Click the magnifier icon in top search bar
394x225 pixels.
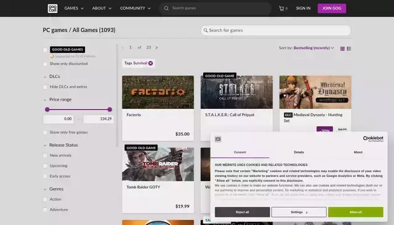point(166,8)
